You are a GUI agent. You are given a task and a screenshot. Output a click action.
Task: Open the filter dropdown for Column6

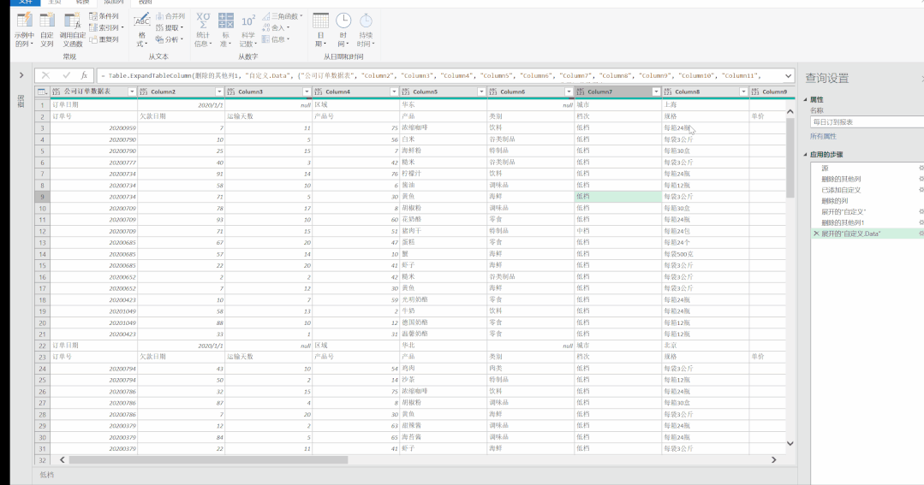coord(569,92)
